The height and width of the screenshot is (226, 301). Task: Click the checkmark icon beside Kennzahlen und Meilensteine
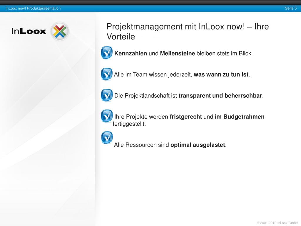pyautogui.click(x=107, y=53)
